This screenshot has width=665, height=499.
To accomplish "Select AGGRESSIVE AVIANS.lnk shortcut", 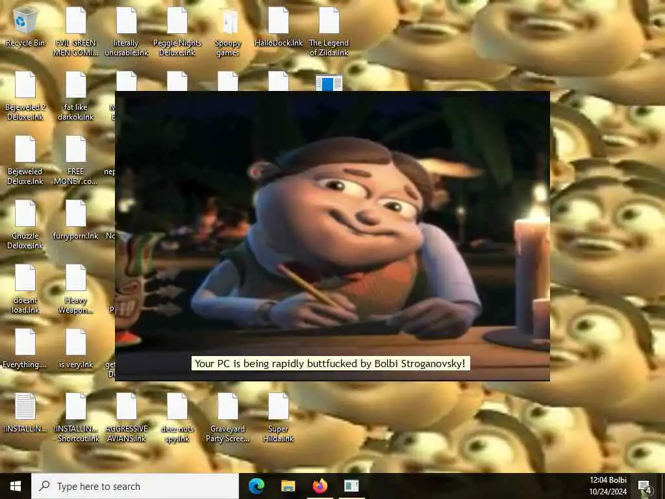I will [127, 418].
